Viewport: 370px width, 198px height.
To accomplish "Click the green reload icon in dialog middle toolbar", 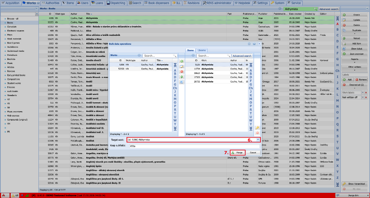I will coord(182,77).
